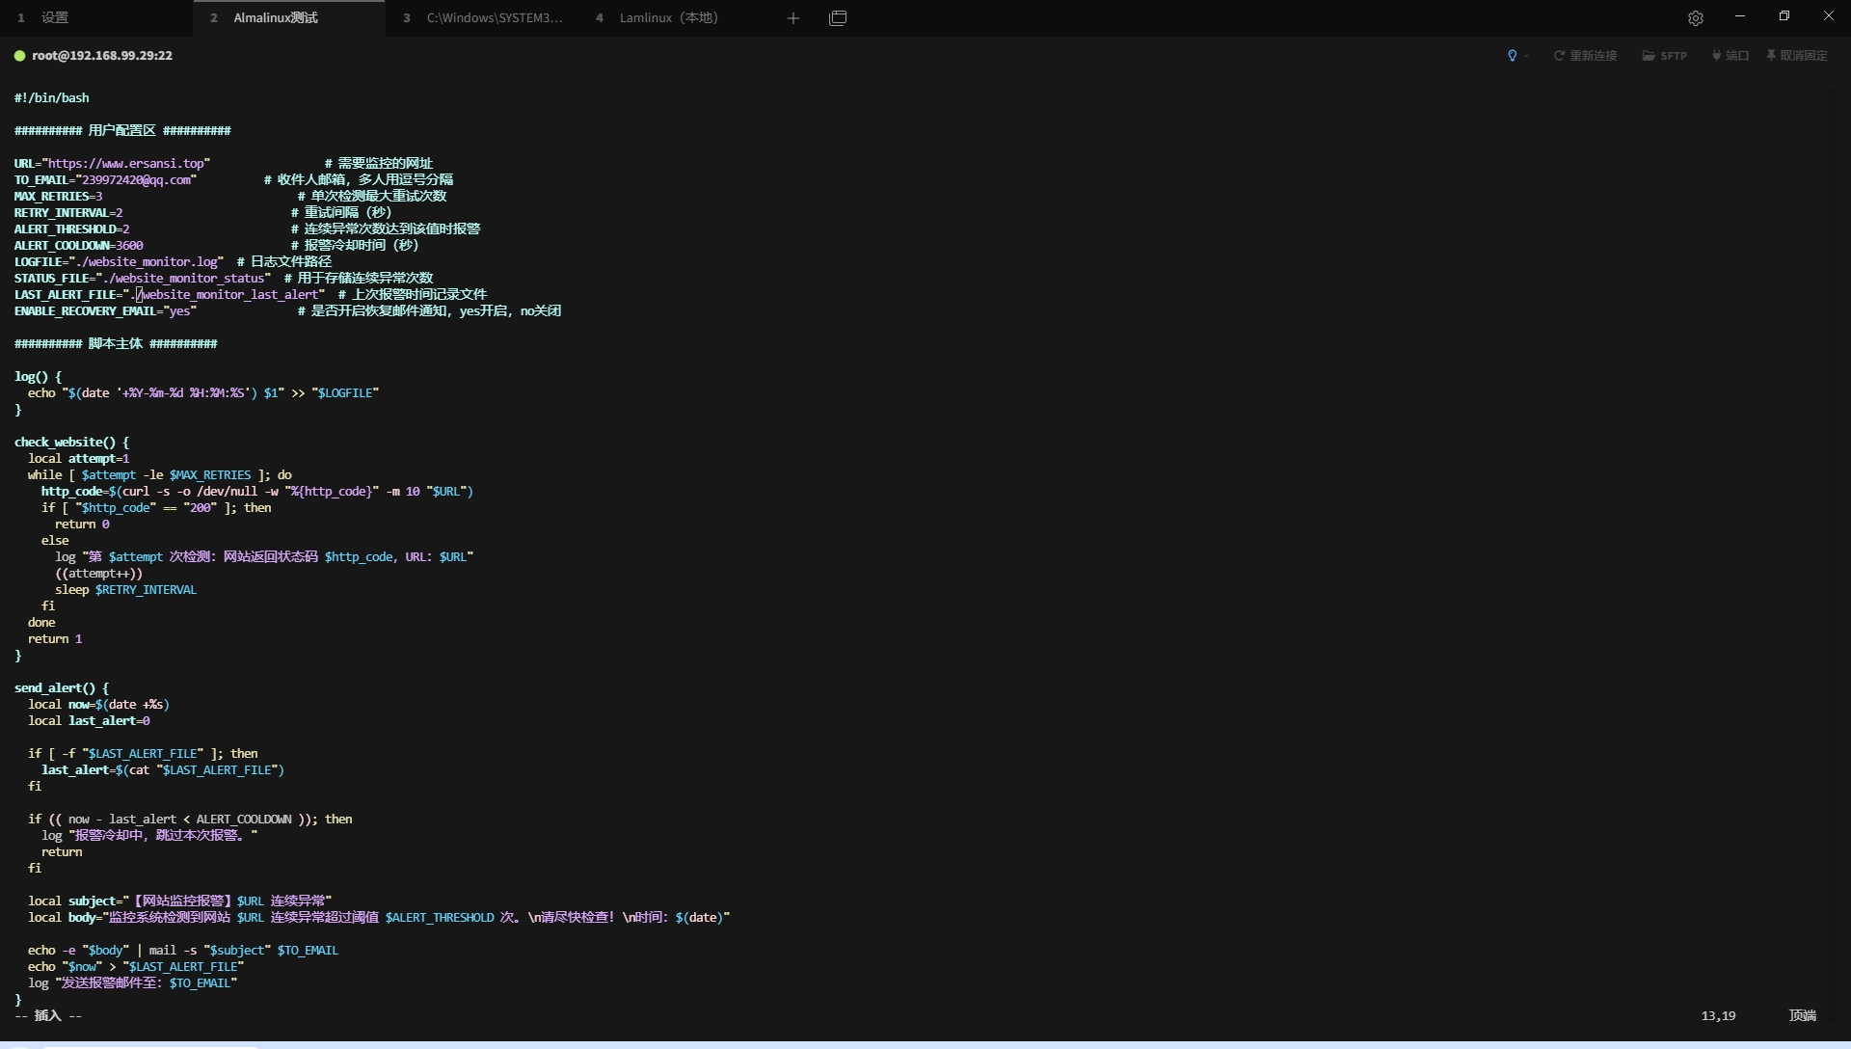
Task: Place cursor on TO_EMAIL value line
Action: coord(105,180)
